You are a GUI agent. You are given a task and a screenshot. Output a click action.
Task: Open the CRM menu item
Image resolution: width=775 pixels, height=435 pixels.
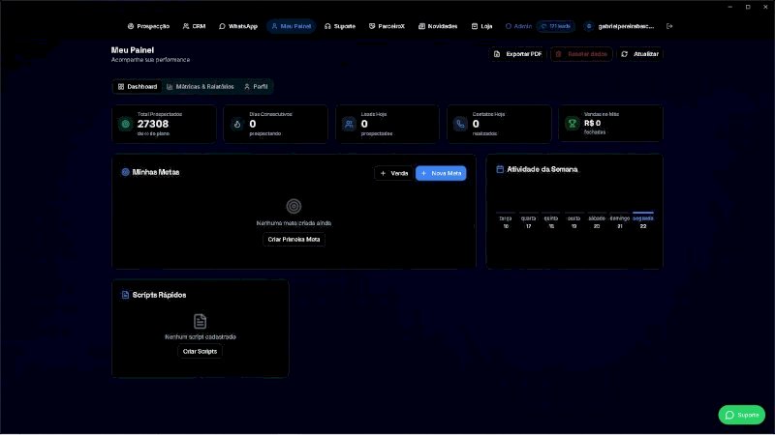[x=194, y=26]
